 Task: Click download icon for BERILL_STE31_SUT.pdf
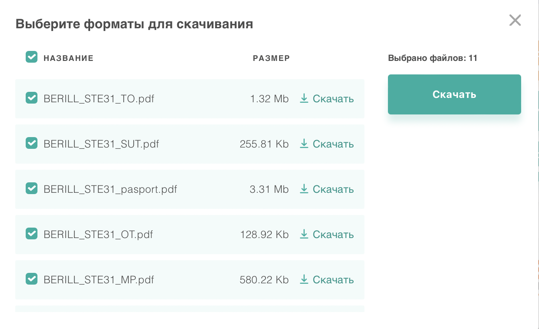point(304,144)
